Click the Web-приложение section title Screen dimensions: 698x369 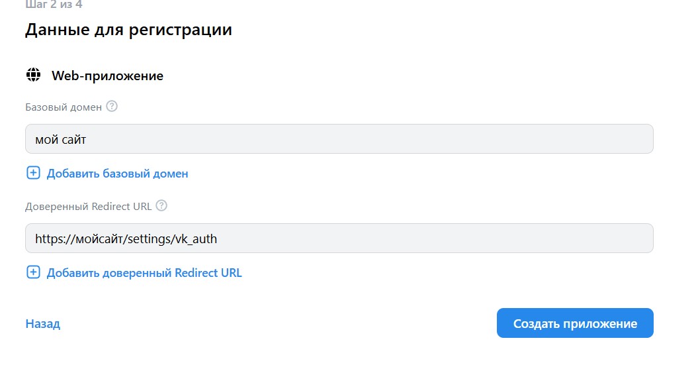107,76
